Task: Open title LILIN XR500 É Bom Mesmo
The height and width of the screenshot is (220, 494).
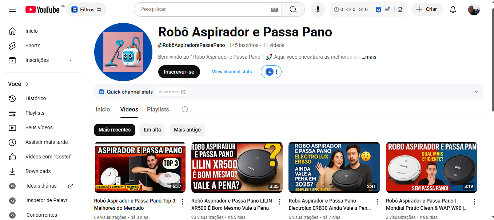Action: pyautogui.click(x=232, y=204)
